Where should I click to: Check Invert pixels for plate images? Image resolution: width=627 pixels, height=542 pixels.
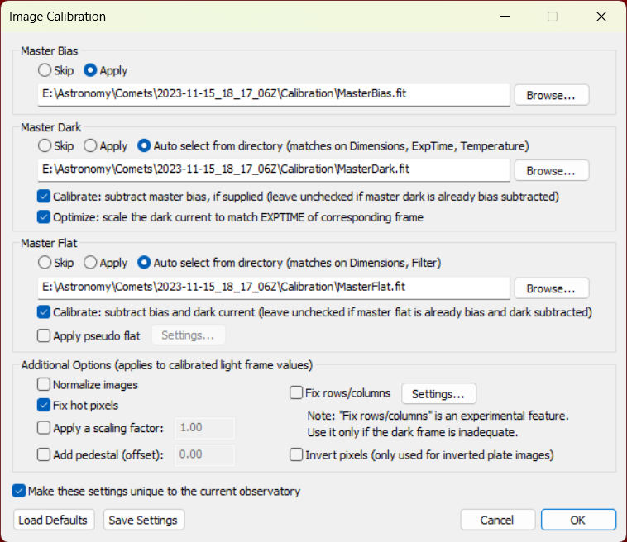[x=296, y=454]
